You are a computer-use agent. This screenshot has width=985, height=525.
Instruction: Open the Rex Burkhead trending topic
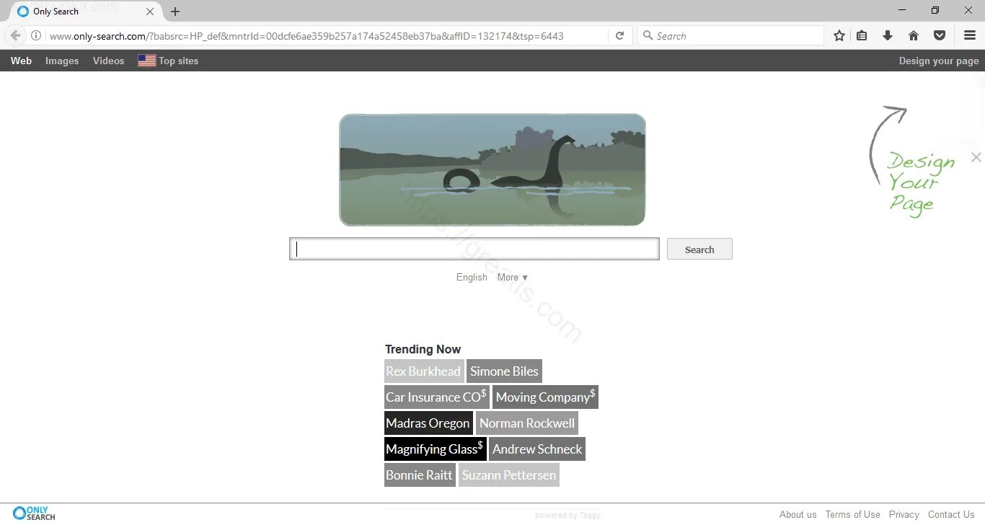[x=424, y=371]
